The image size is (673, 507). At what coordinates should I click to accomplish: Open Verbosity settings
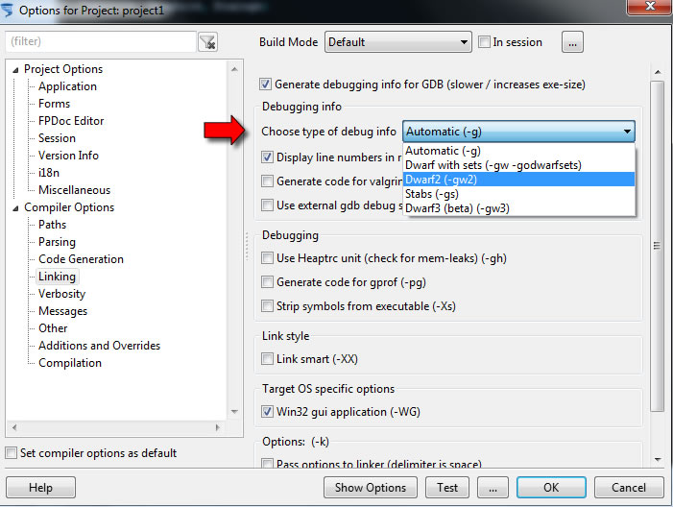pos(61,294)
